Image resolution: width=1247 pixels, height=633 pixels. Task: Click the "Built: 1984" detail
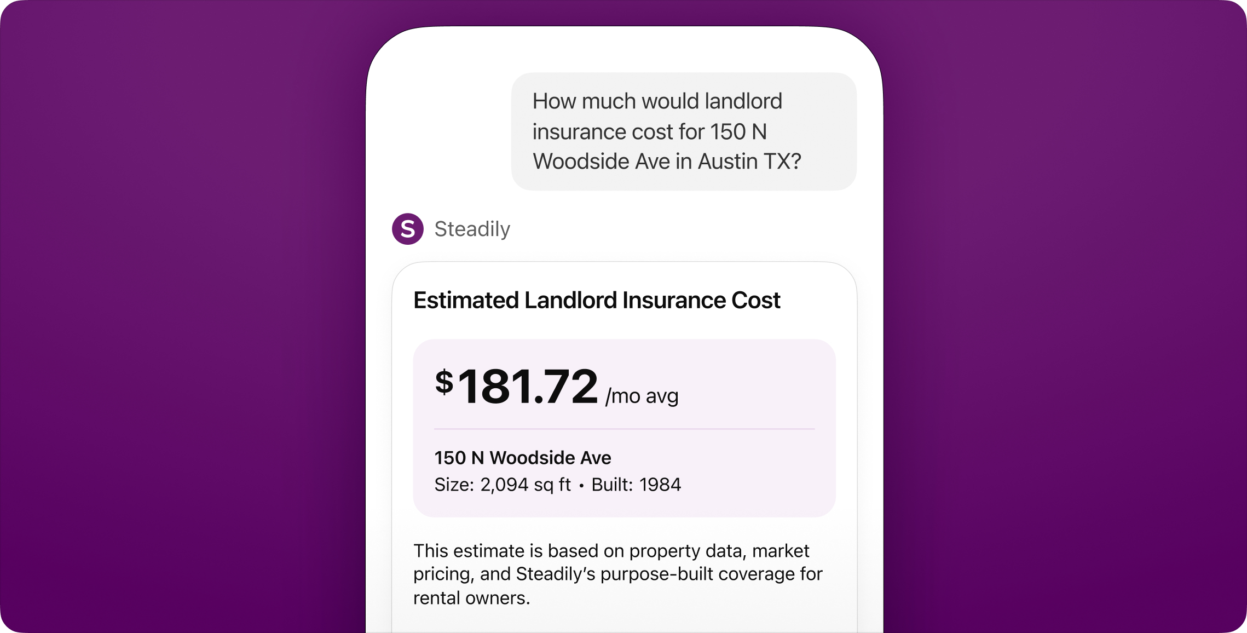pyautogui.click(x=636, y=485)
